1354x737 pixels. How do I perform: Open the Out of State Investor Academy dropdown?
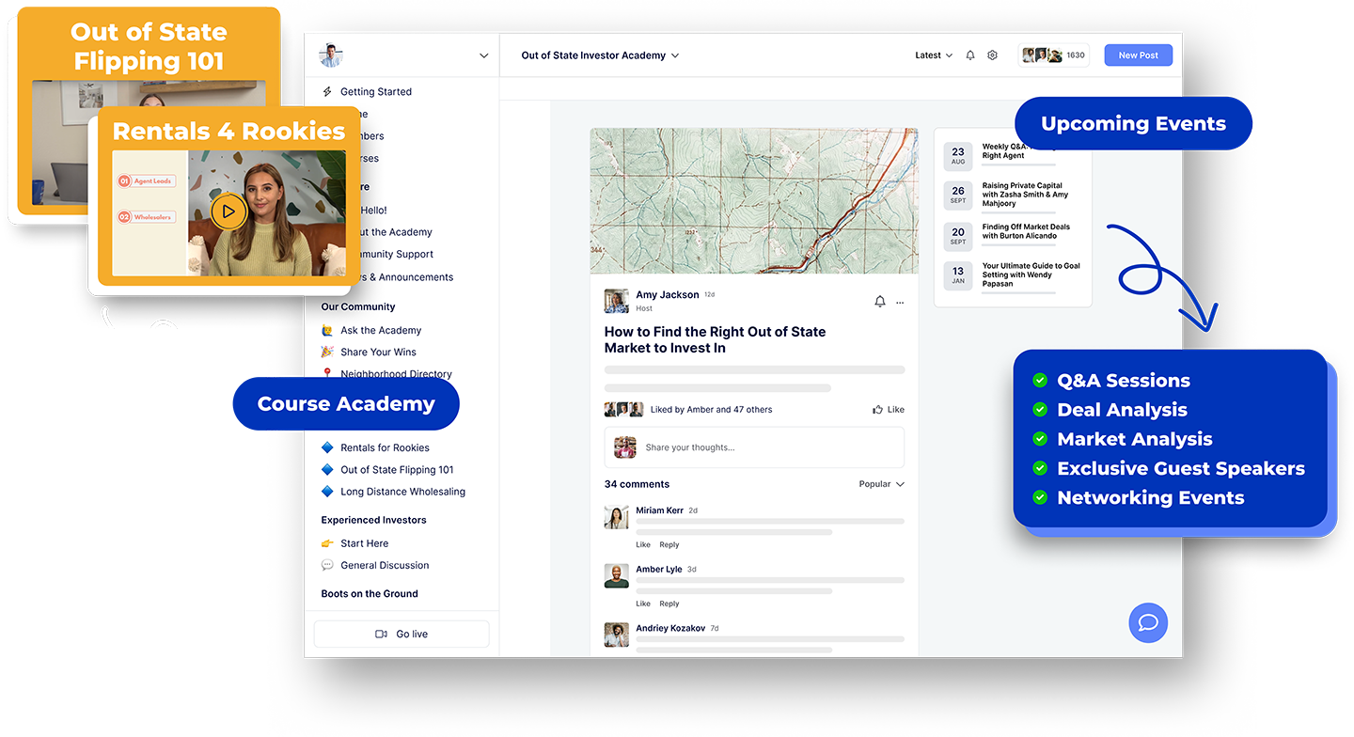[600, 55]
